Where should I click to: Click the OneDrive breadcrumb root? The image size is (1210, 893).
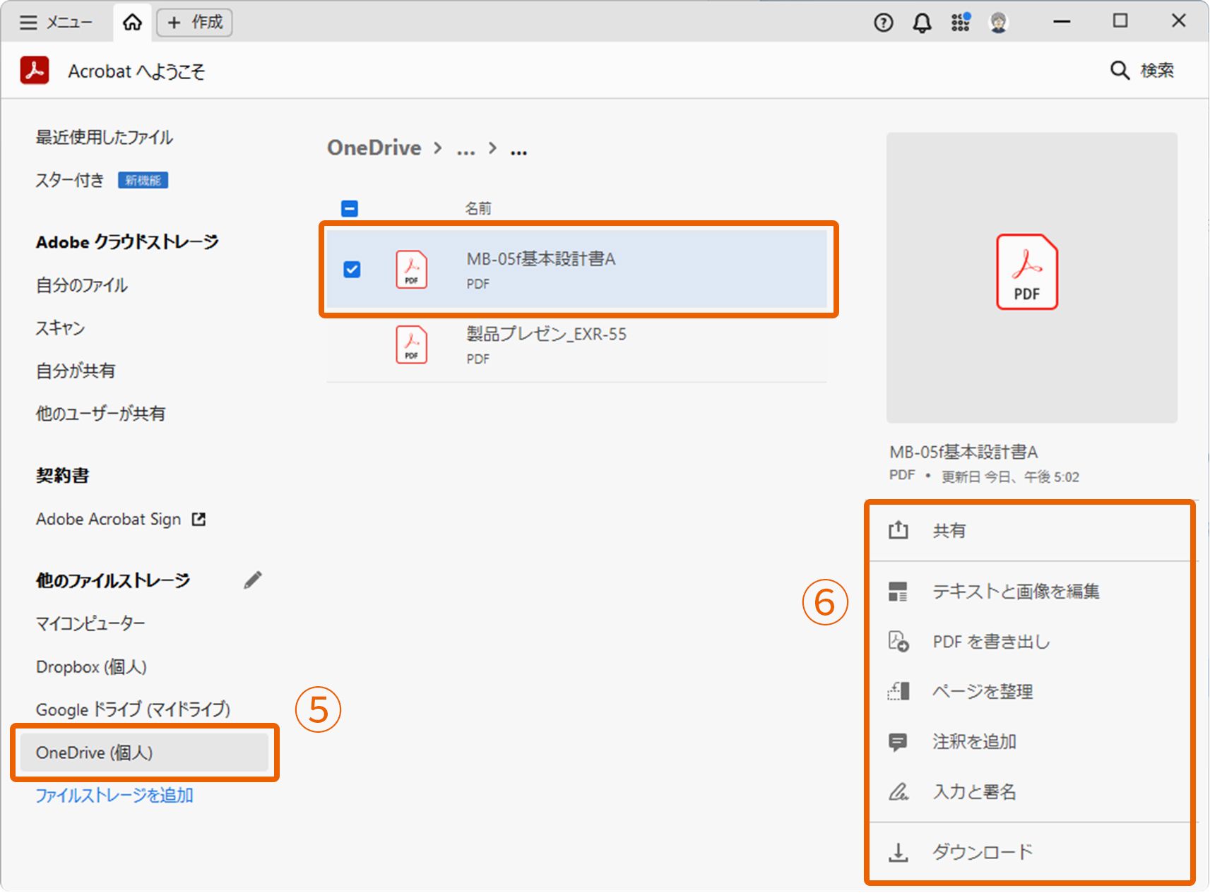[x=374, y=148]
